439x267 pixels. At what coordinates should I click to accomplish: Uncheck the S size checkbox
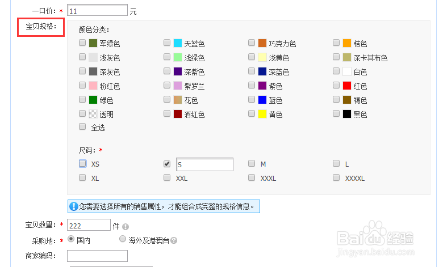[x=167, y=164]
